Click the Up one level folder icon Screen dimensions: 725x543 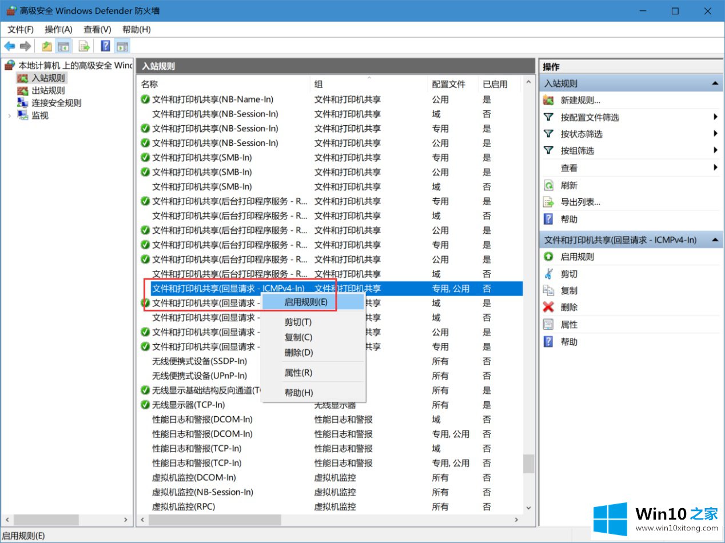click(47, 46)
